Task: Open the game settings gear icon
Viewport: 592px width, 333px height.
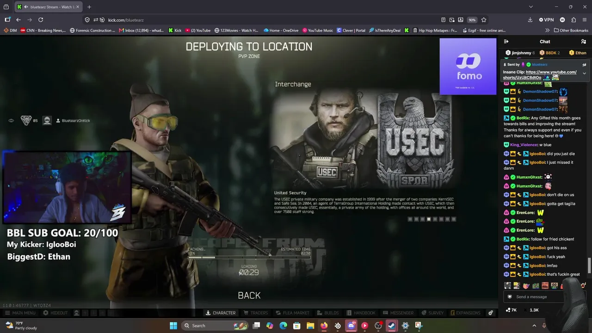Action: (x=491, y=313)
